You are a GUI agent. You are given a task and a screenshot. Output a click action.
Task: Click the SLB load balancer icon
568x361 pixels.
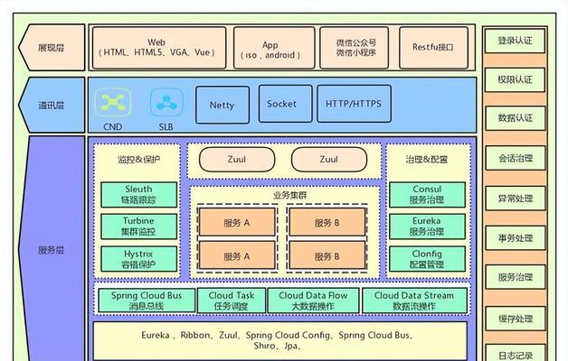click(x=166, y=102)
